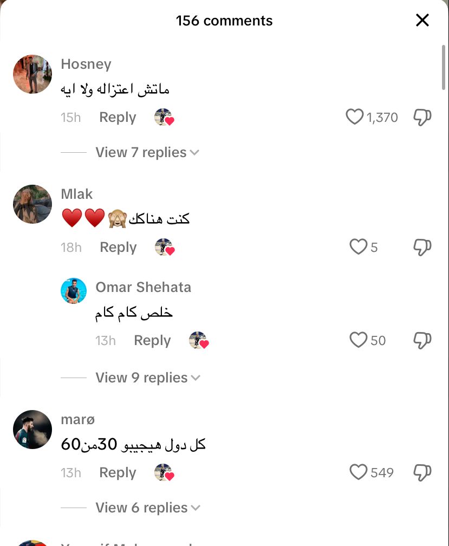This screenshot has width=449, height=546.
Task: Like marø's comment with 549 likes
Action: pyautogui.click(x=358, y=472)
